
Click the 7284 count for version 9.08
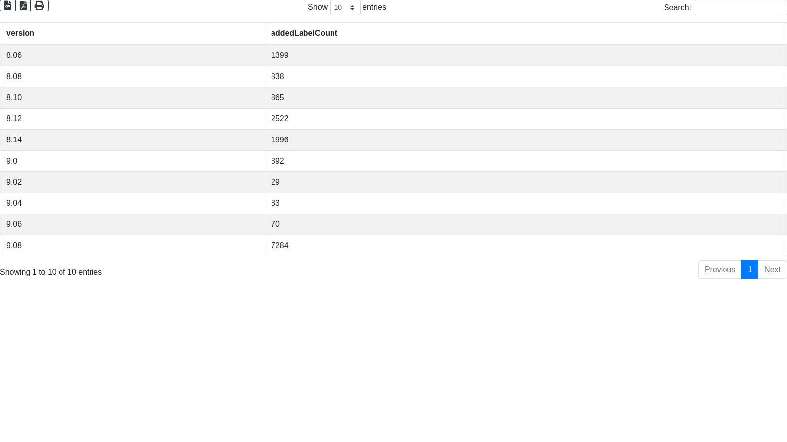(x=279, y=246)
